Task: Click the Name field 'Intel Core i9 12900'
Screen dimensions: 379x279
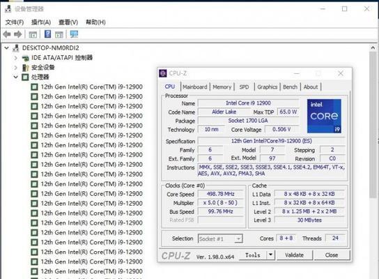Action: tap(248, 103)
